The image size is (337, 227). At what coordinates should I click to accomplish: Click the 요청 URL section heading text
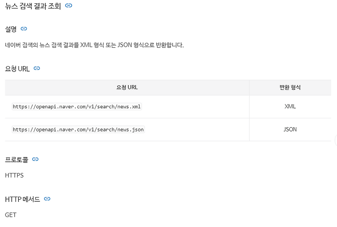click(17, 69)
